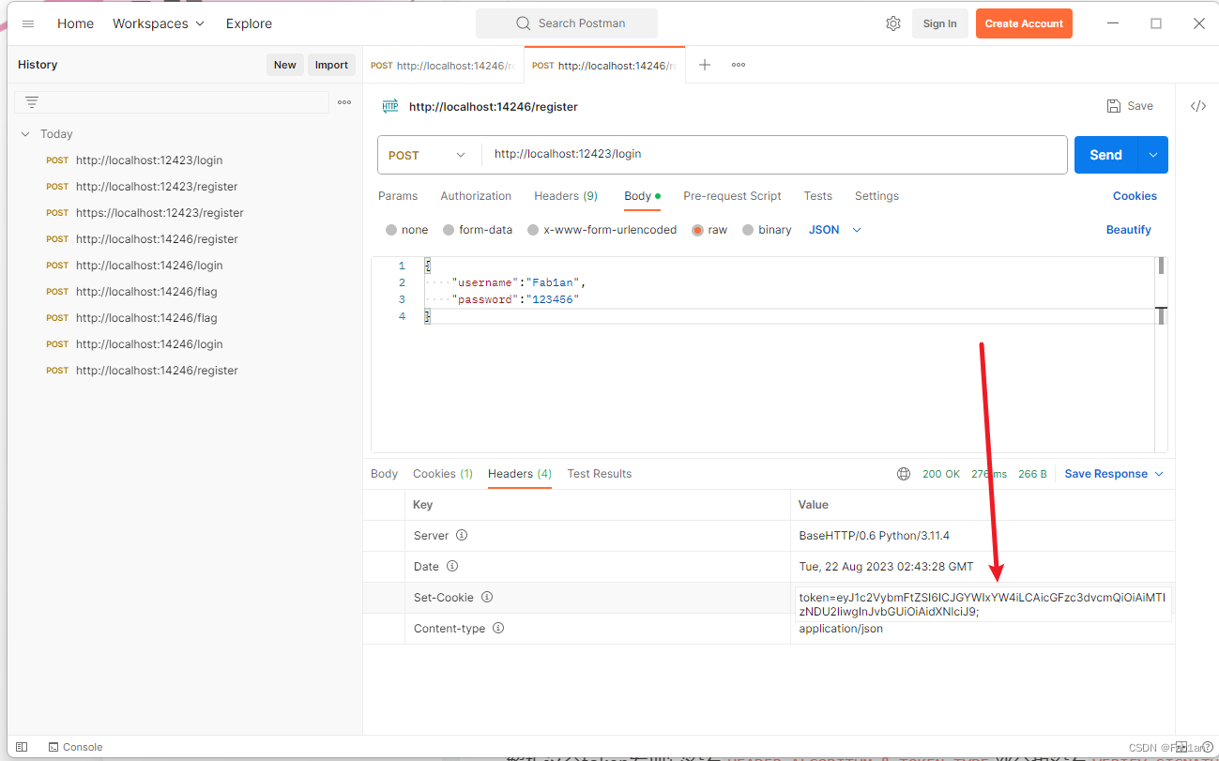Screen dimensions: 1219x761
Task: Open the Tests tab
Action: pos(817,196)
